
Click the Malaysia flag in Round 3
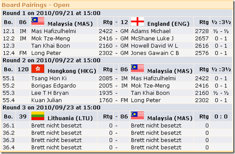pos(137,116)
